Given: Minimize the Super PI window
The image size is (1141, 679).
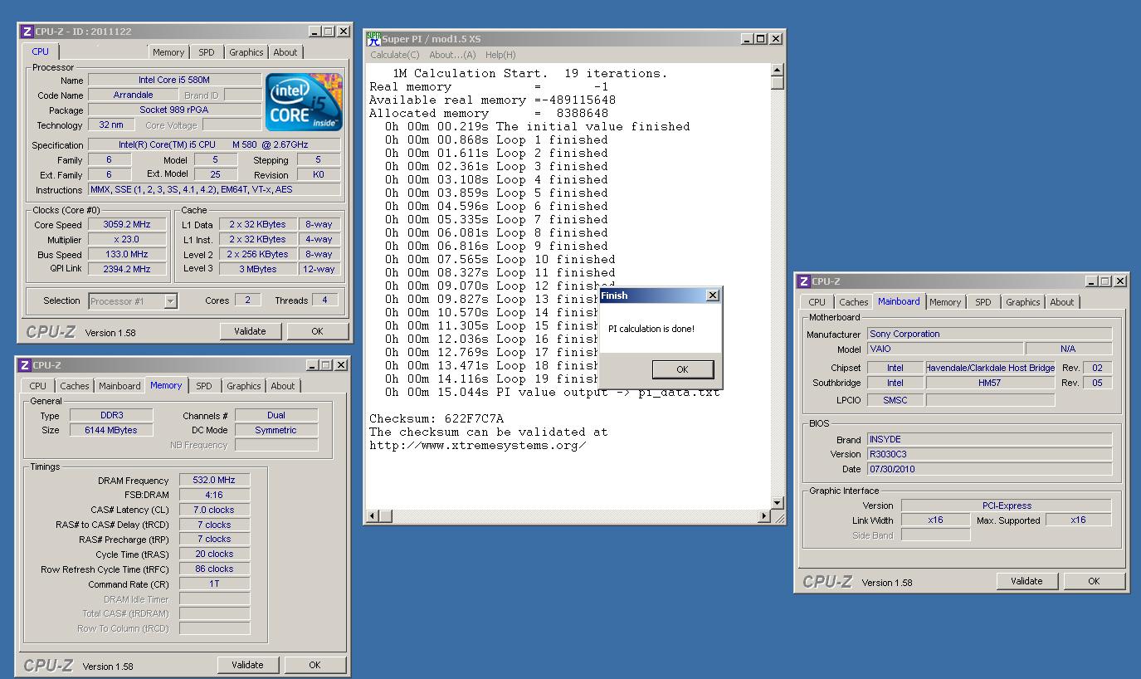Looking at the screenshot, I should (748, 39).
